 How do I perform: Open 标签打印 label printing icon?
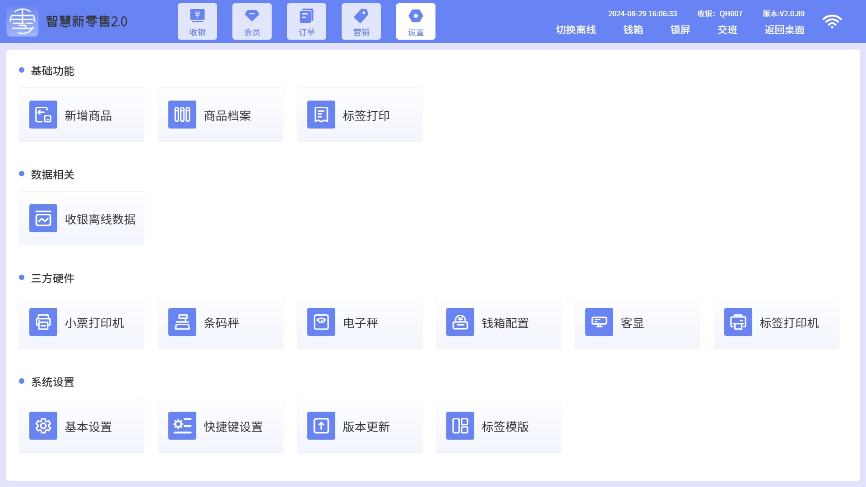point(321,115)
